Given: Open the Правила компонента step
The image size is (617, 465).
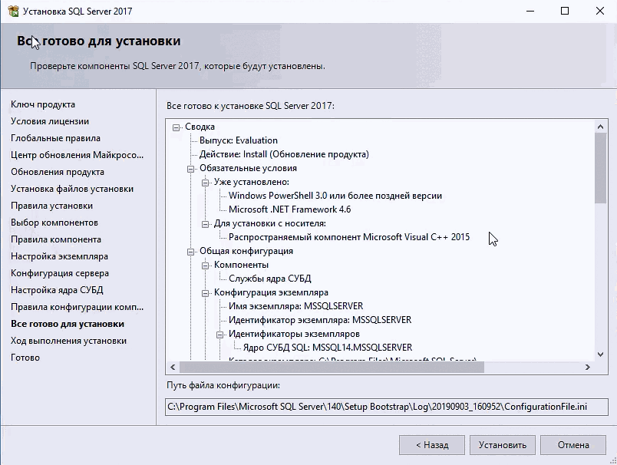Looking at the screenshot, I should pos(56,239).
